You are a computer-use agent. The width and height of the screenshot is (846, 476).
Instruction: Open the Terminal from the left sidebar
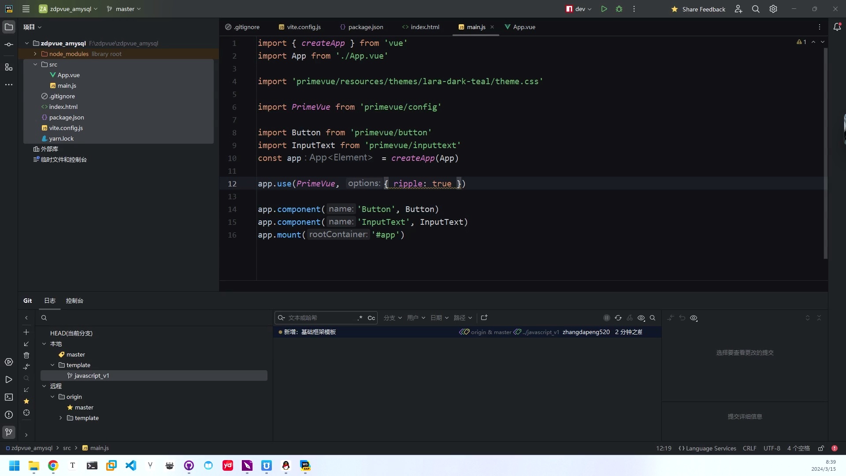tap(9, 398)
